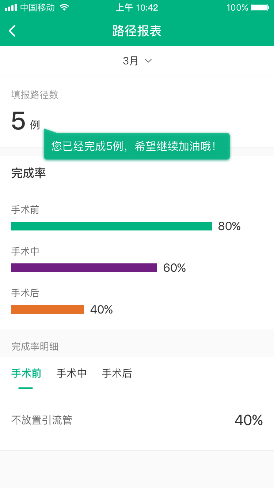The image size is (274, 488).
Task: Tap the 上午 10:42 clock in status bar
Action: (137, 7)
